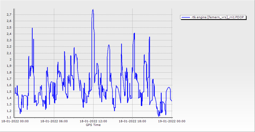Click the 18-01-2022 12:00 x-axis label
Viewport: 255px width, 132px height.
[x=93, y=121]
